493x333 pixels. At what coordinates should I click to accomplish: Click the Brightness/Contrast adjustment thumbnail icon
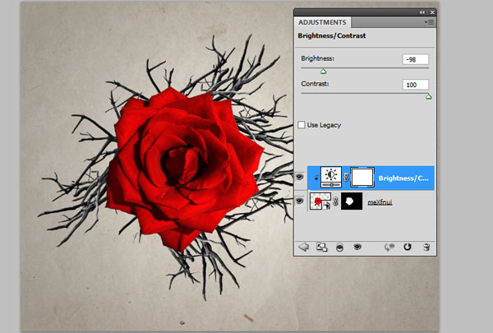click(x=331, y=177)
